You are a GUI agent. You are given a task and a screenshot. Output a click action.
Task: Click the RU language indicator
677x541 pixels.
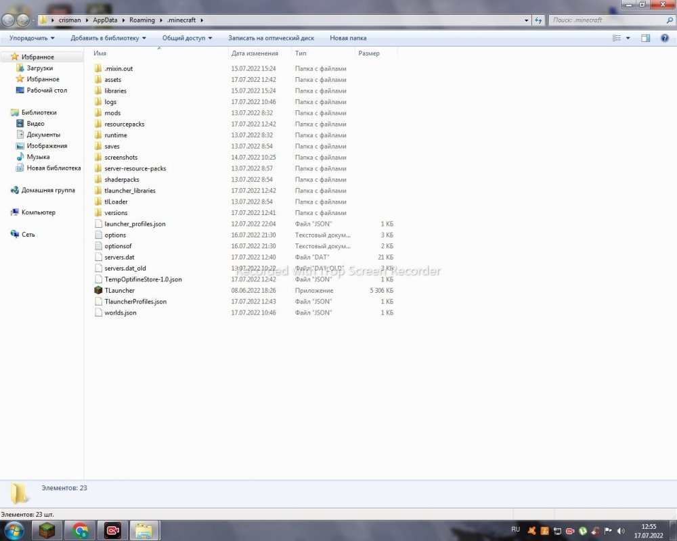click(515, 530)
